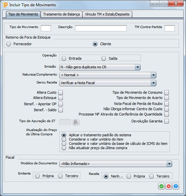
Task: Select Não atualizar preço da última compra
Action: coord(64,148)
